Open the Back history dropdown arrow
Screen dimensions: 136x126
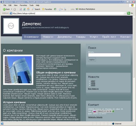(12, 9)
